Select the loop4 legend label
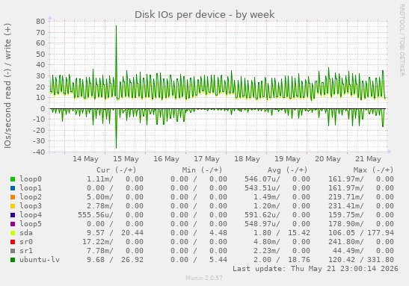The width and height of the screenshot is (409, 286). (31, 215)
